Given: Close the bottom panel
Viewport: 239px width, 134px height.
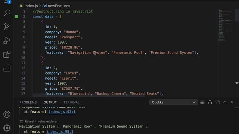Looking at the screenshot, I should click(x=232, y=102).
